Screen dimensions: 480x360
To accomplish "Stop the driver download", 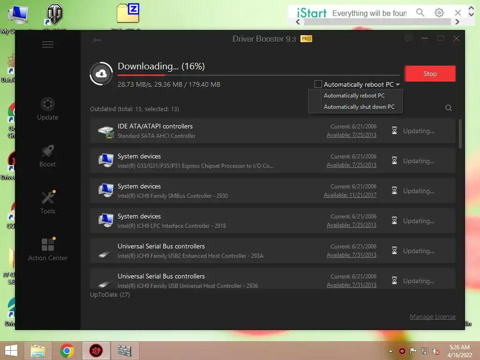I will click(x=430, y=74).
